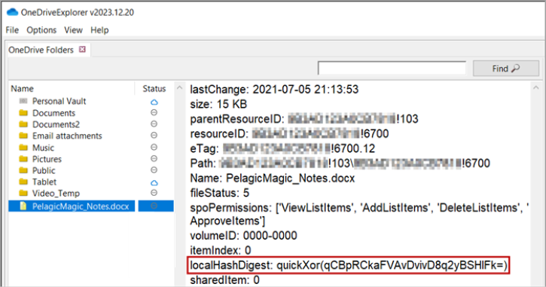Click the status icon for Pictures

point(154,158)
